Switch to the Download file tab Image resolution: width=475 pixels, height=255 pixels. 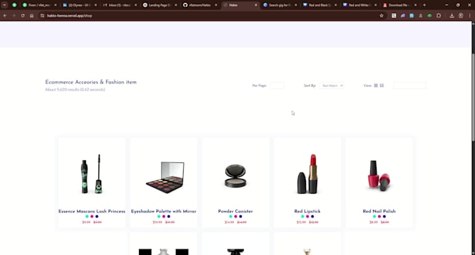[400, 5]
